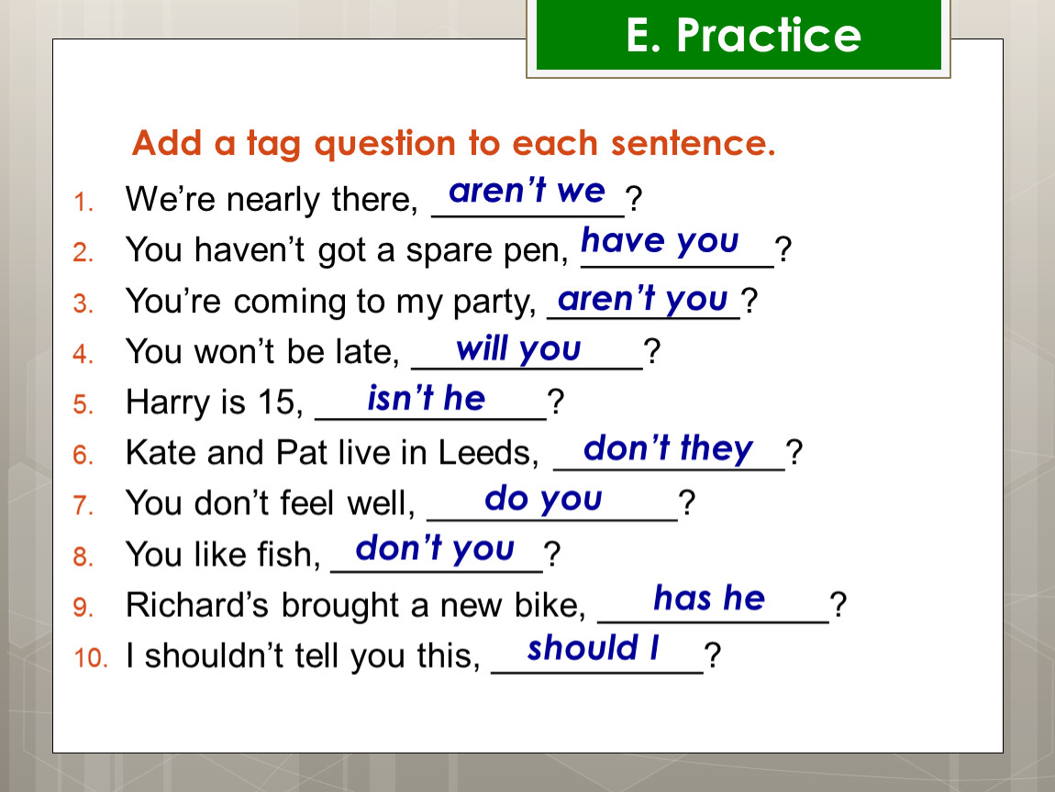1055x792 pixels.
Task: Select the answer "aren't we" in sentence 1
Action: point(527,191)
